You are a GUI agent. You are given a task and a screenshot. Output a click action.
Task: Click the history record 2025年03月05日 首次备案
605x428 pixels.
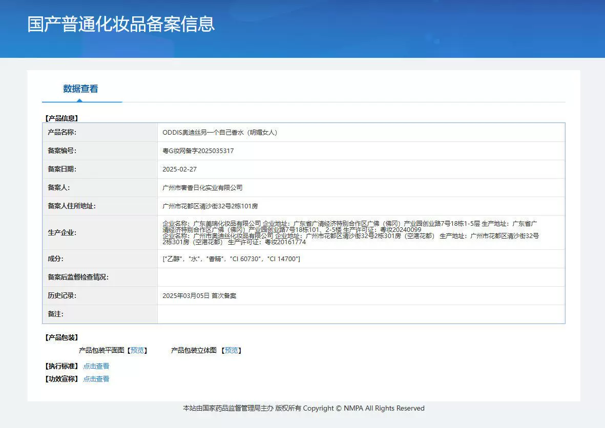tap(199, 296)
